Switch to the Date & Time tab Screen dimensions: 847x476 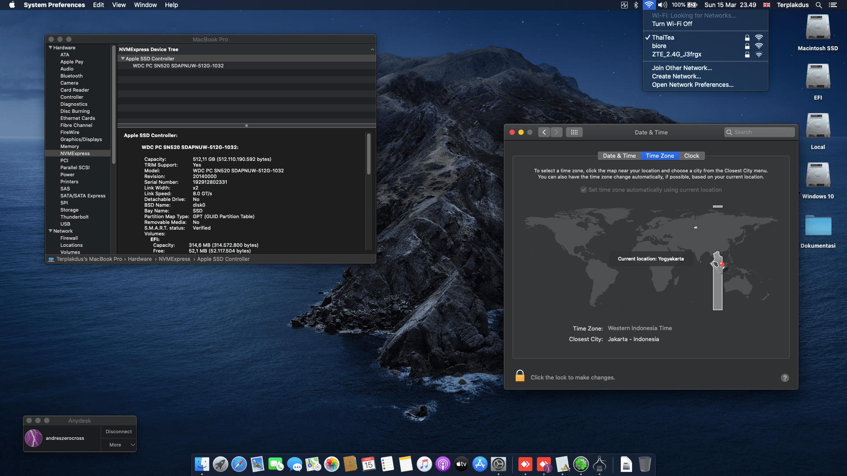pyautogui.click(x=619, y=156)
